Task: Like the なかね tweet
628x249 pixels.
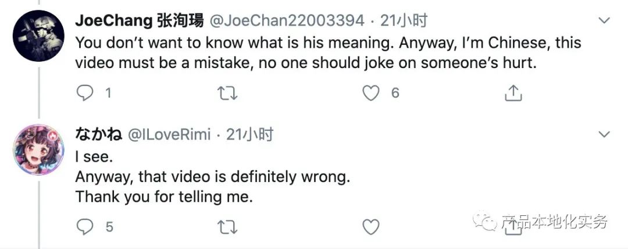Action: click(x=370, y=227)
